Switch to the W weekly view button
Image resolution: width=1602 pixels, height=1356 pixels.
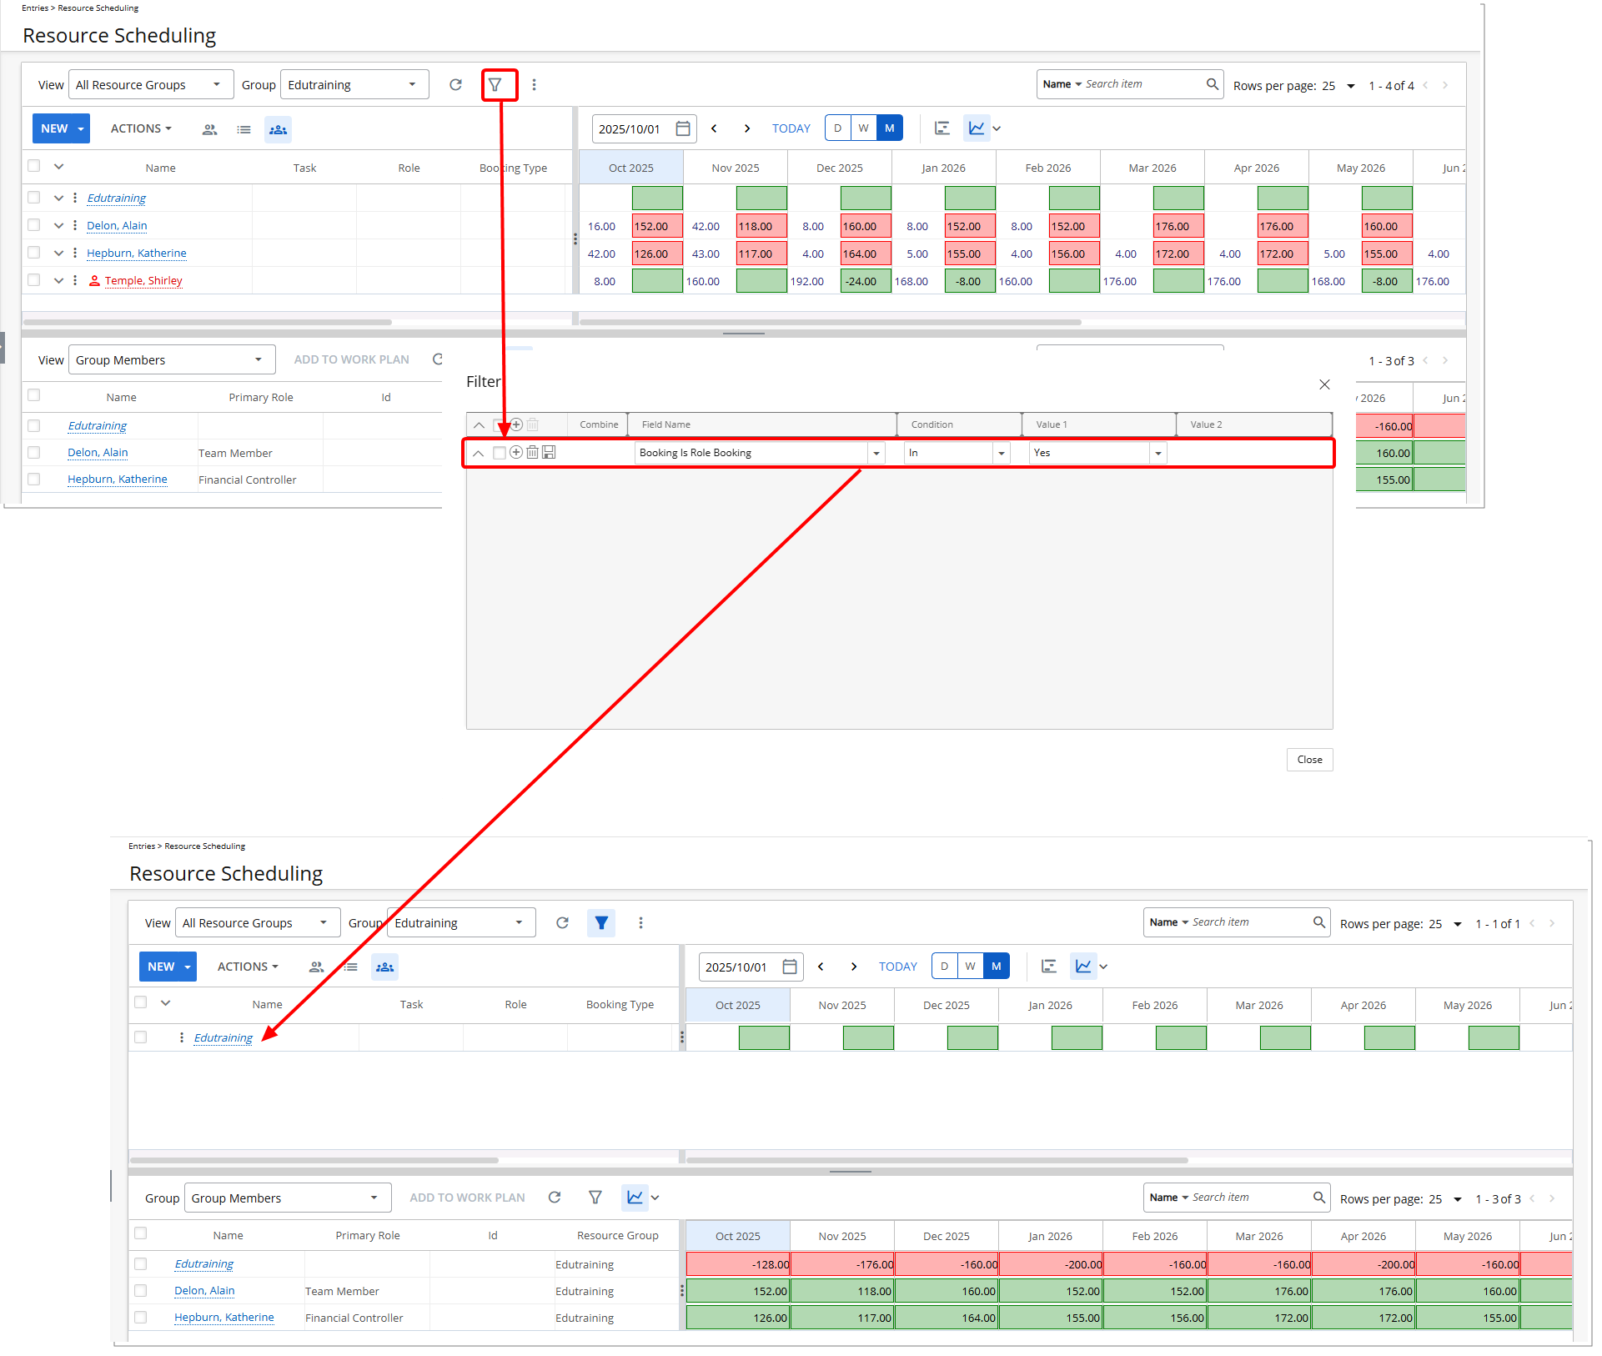pyautogui.click(x=863, y=128)
